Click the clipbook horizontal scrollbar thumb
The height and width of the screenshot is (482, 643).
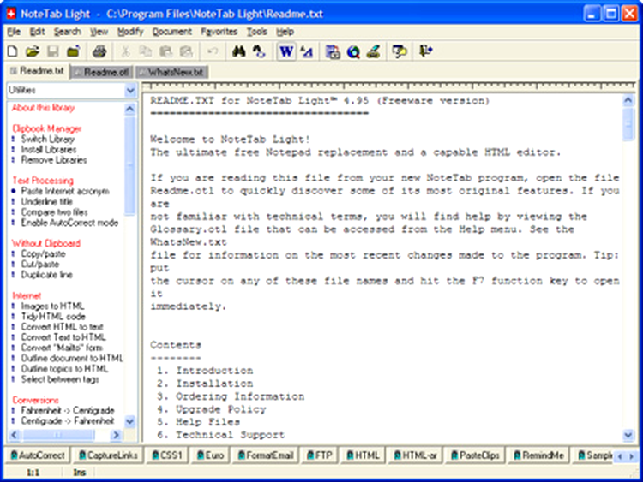57,435
